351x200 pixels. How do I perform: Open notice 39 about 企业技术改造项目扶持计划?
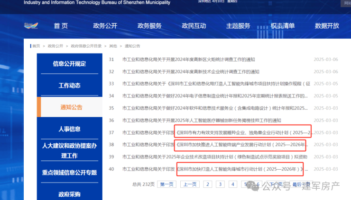tap(215, 157)
